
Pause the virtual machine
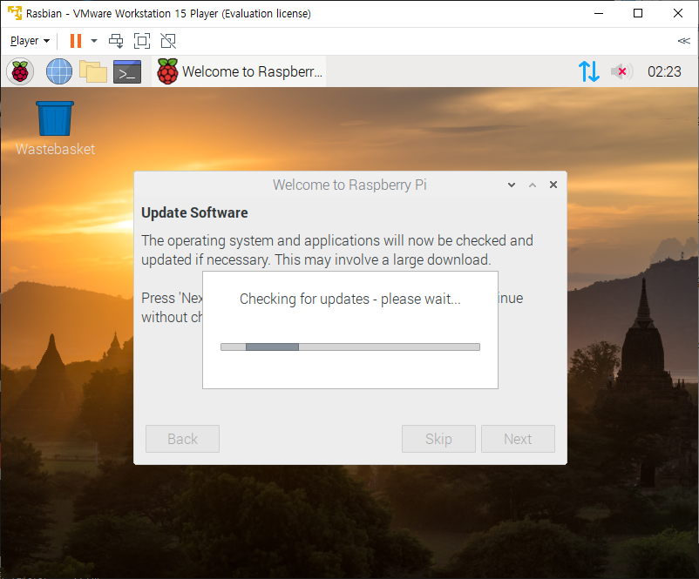coord(76,41)
